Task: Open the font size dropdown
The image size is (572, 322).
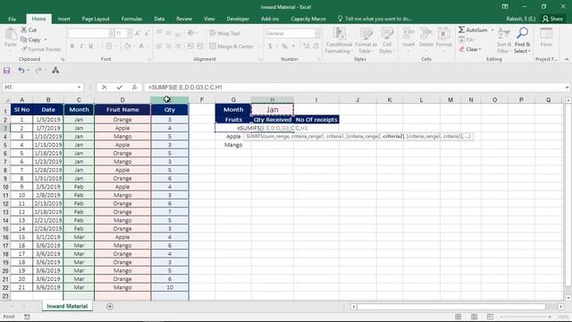Action: pyautogui.click(x=130, y=33)
